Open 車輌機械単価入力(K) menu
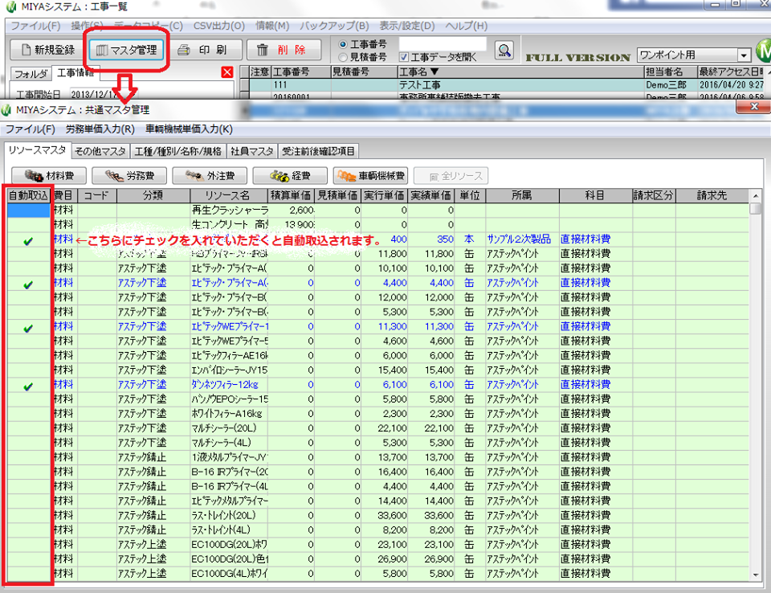 click(x=189, y=129)
